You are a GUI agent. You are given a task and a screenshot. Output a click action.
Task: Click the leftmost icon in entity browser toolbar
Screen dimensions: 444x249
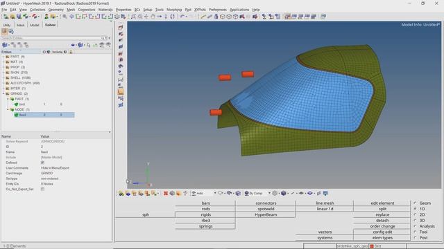[x=5, y=45]
